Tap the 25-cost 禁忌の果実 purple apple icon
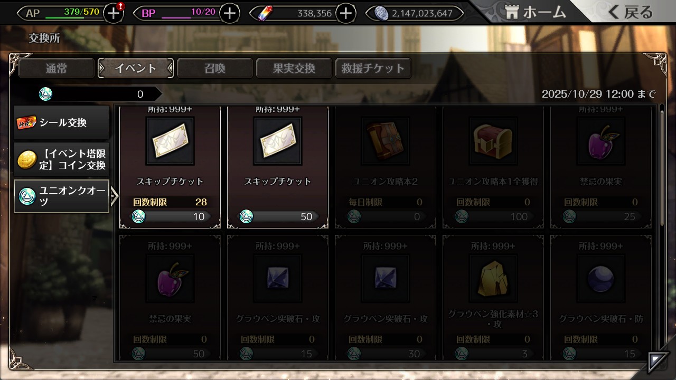This screenshot has width=676, height=380. pos(601,141)
